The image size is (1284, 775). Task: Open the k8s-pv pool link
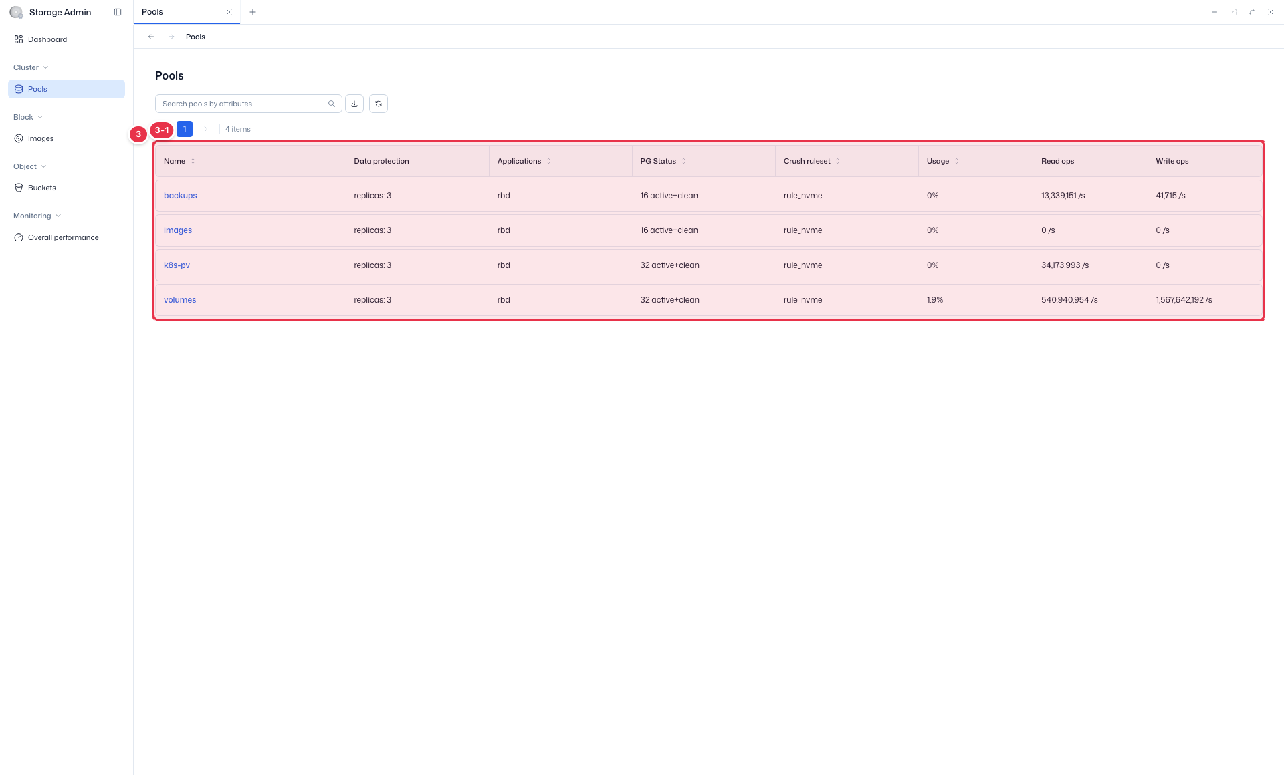coord(177,265)
